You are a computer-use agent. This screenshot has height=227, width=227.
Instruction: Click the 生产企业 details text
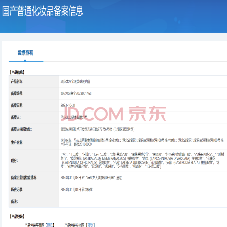(x=142, y=142)
